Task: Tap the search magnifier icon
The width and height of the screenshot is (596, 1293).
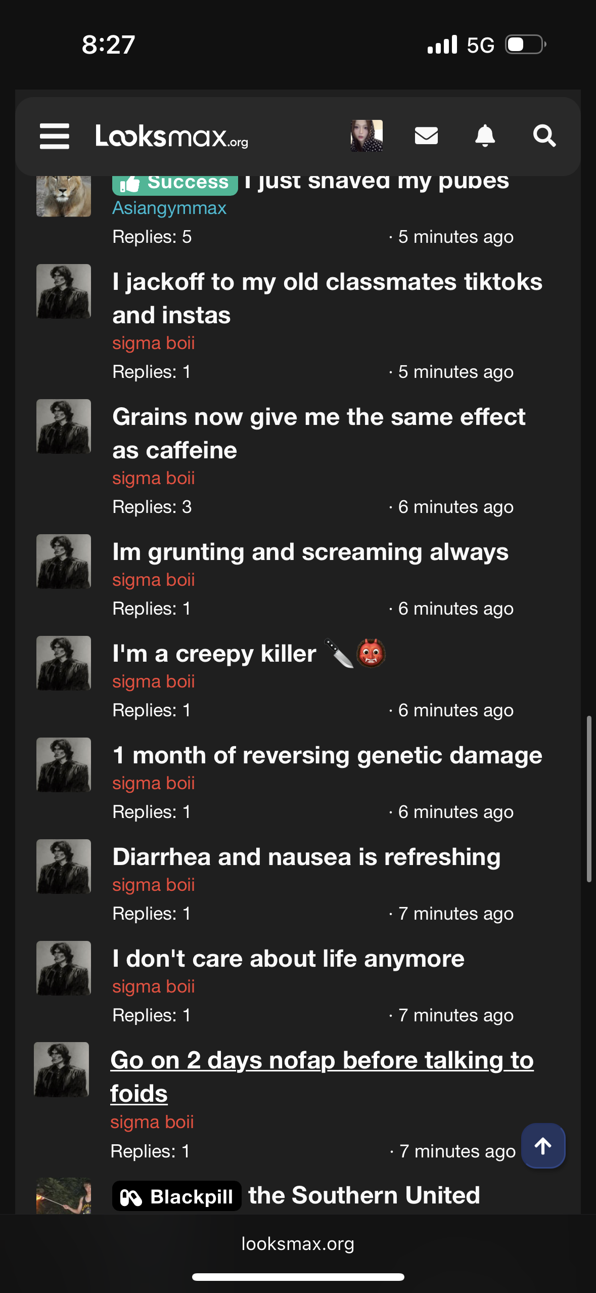Action: pyautogui.click(x=544, y=136)
